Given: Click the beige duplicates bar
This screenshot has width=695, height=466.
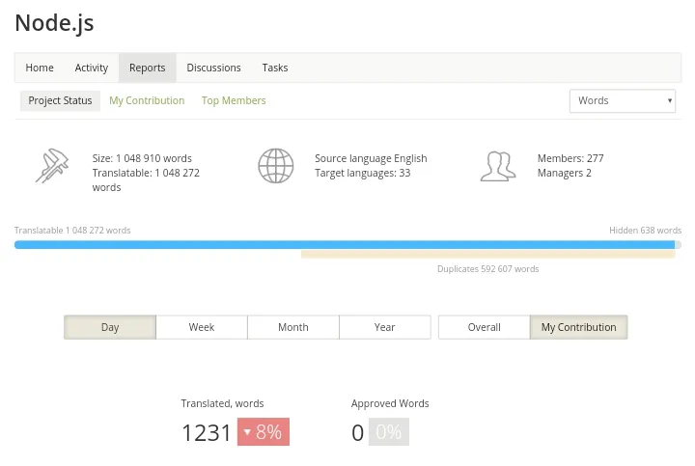Looking at the screenshot, I should click(488, 255).
